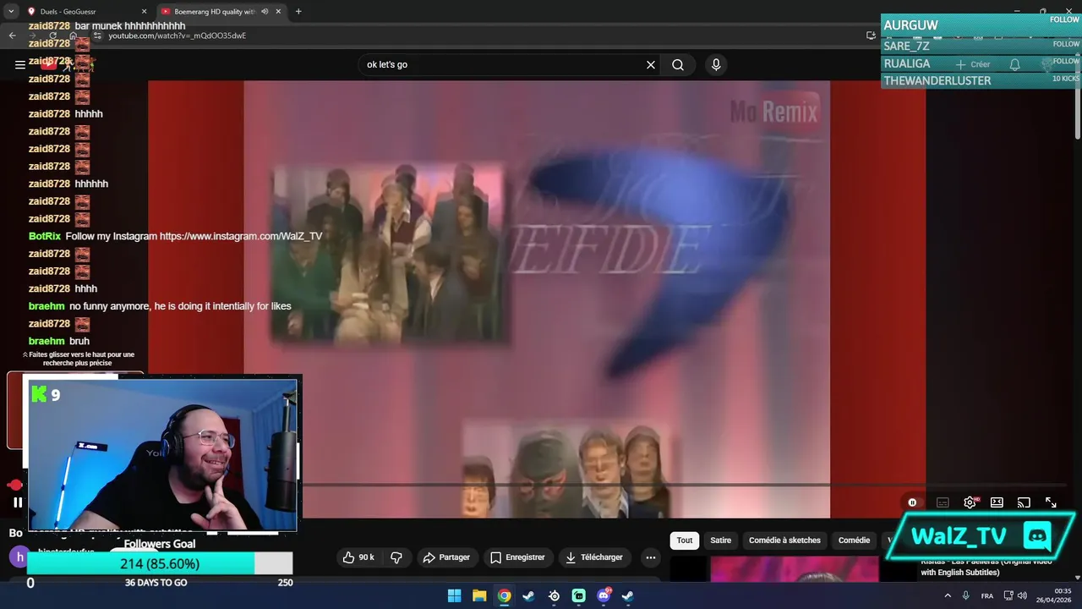This screenshot has height=609, width=1082.
Task: Click the youtube.com address bar URL
Action: pyautogui.click(x=178, y=36)
